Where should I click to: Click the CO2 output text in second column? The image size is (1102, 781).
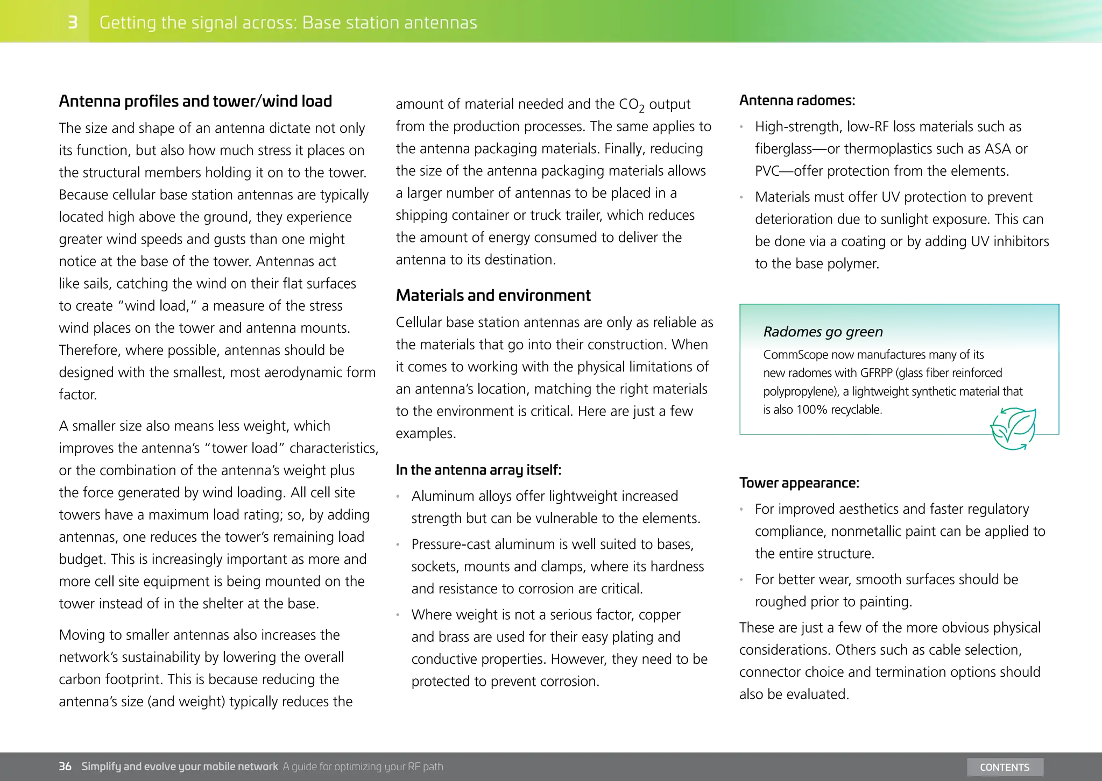coord(654,104)
